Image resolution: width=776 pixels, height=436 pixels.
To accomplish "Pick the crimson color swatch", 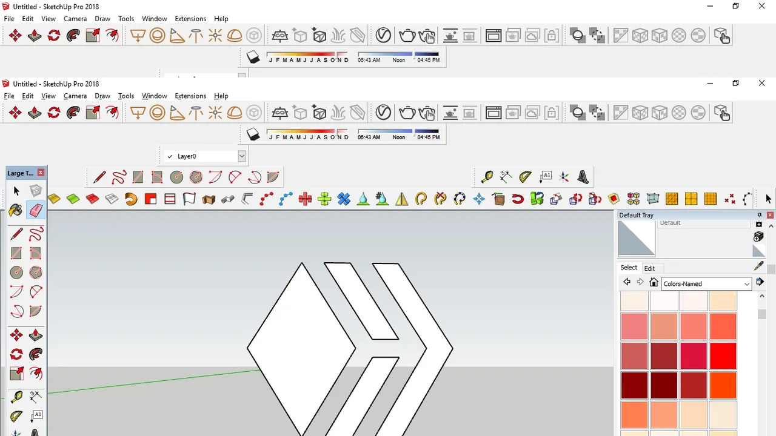I will tap(693, 356).
